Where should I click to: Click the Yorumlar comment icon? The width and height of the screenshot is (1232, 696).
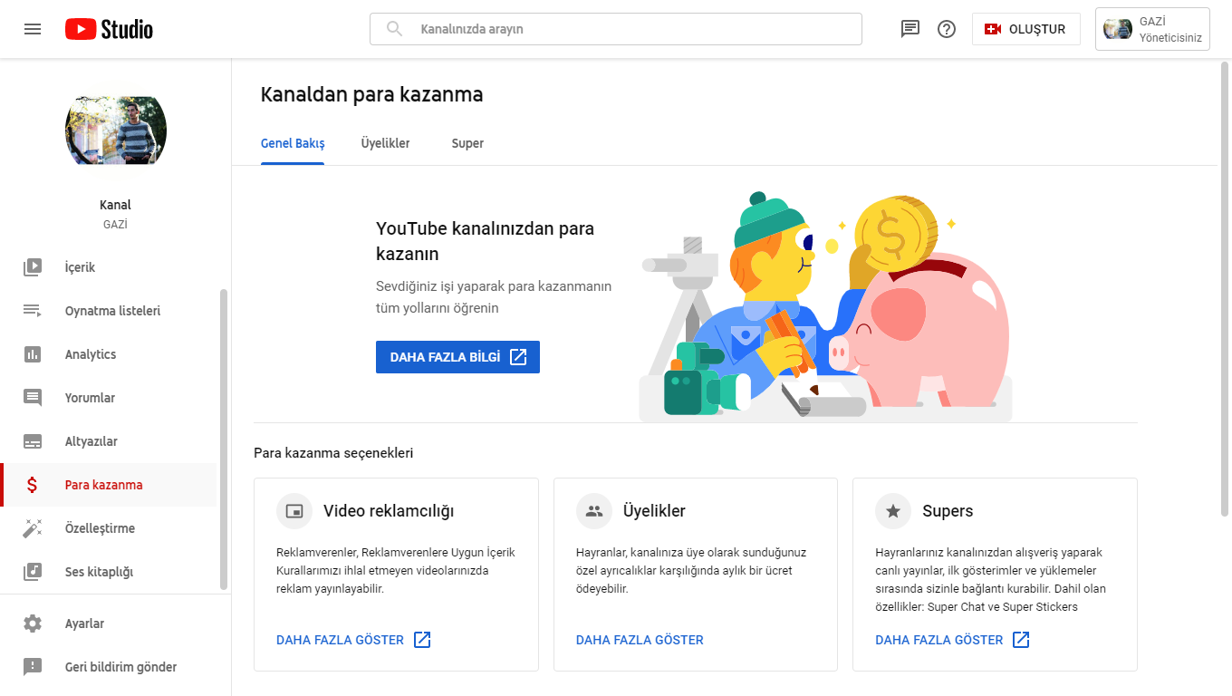coord(33,398)
